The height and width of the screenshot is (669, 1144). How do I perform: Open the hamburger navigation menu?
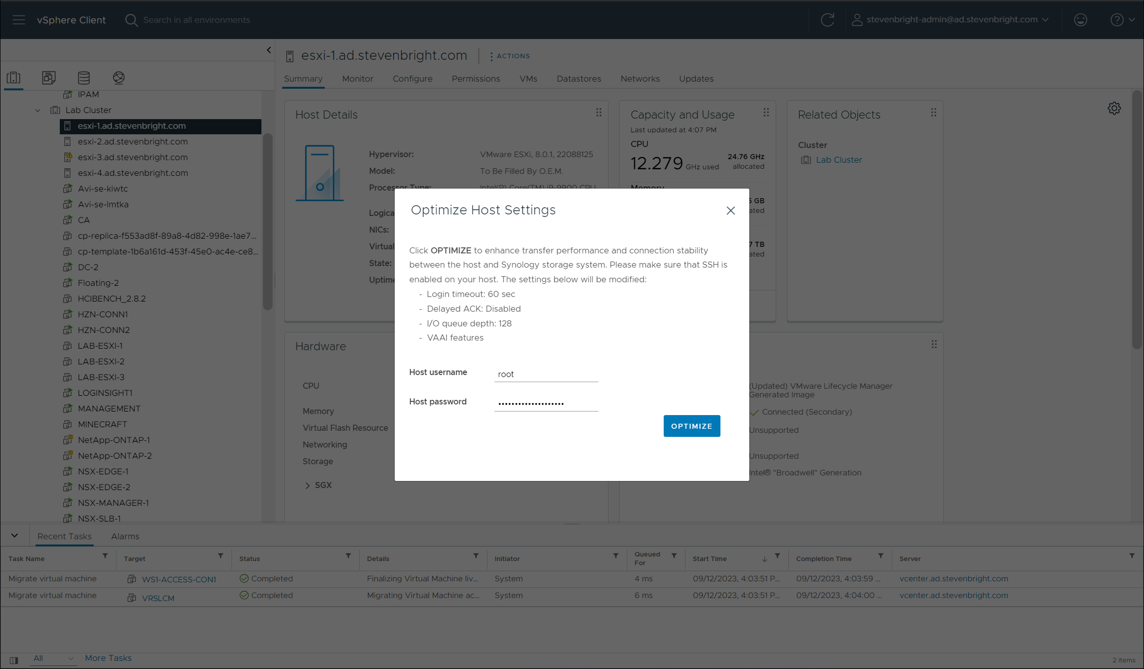tap(19, 20)
